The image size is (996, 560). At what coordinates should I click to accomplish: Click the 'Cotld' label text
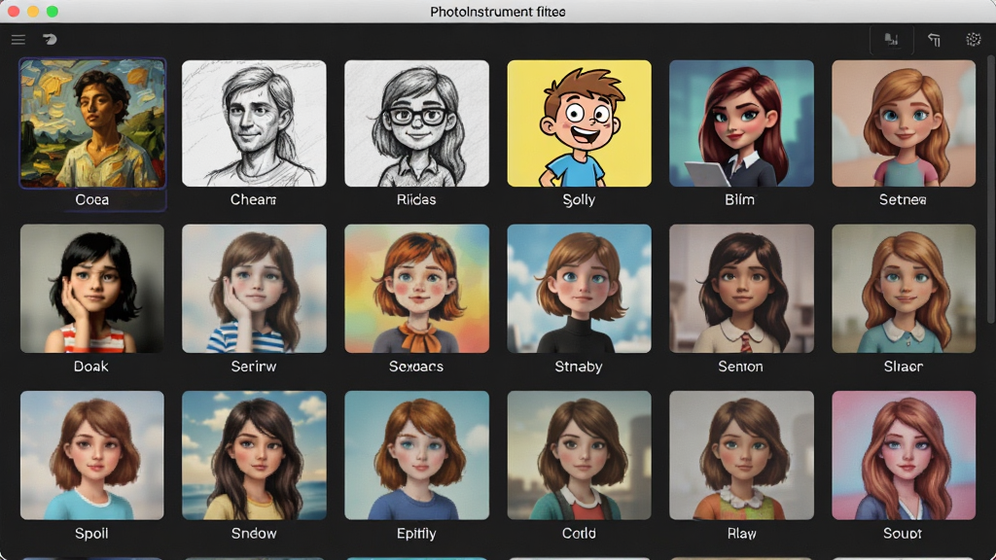pos(579,534)
